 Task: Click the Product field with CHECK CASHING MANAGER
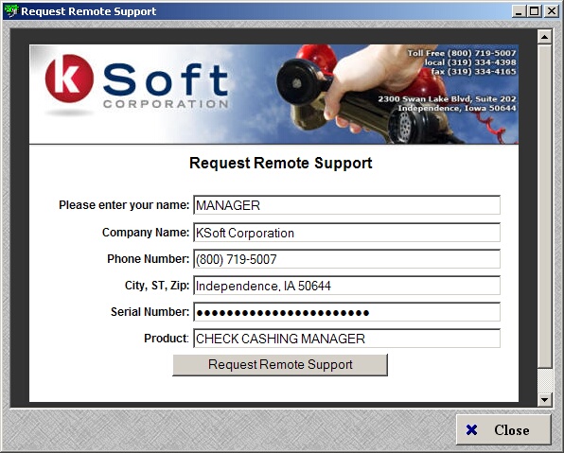click(346, 339)
